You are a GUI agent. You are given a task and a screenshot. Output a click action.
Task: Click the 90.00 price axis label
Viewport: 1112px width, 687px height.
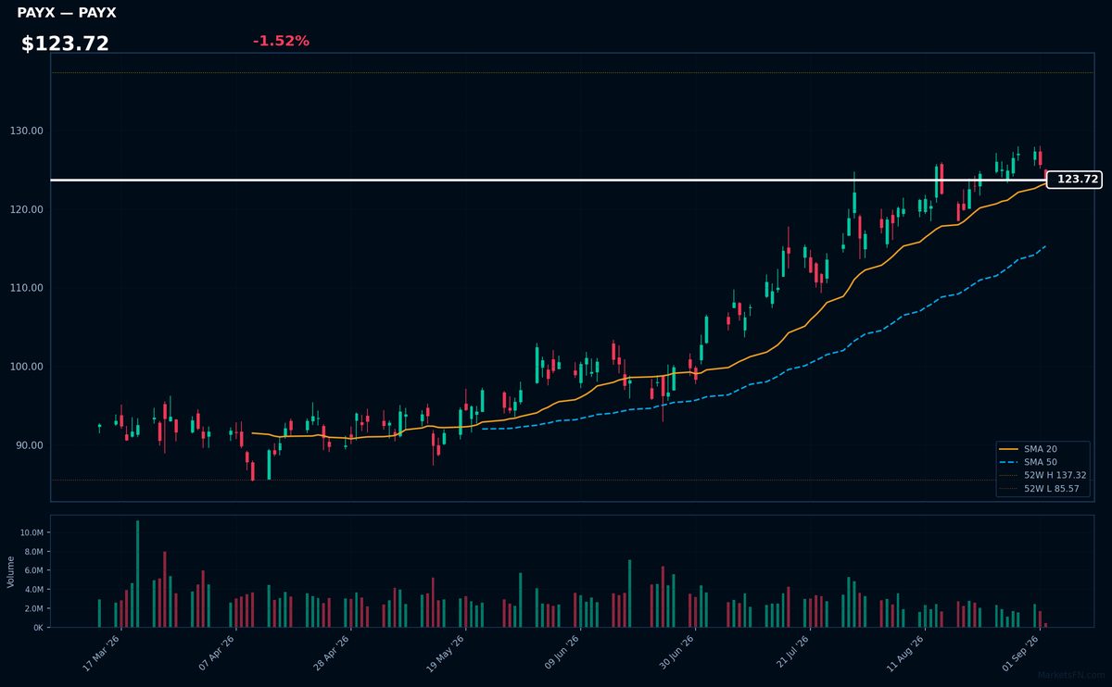click(30, 445)
